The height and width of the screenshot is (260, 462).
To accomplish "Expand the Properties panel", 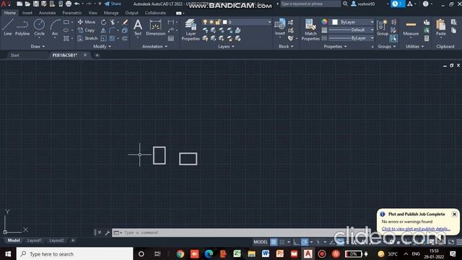I will pos(335,46).
